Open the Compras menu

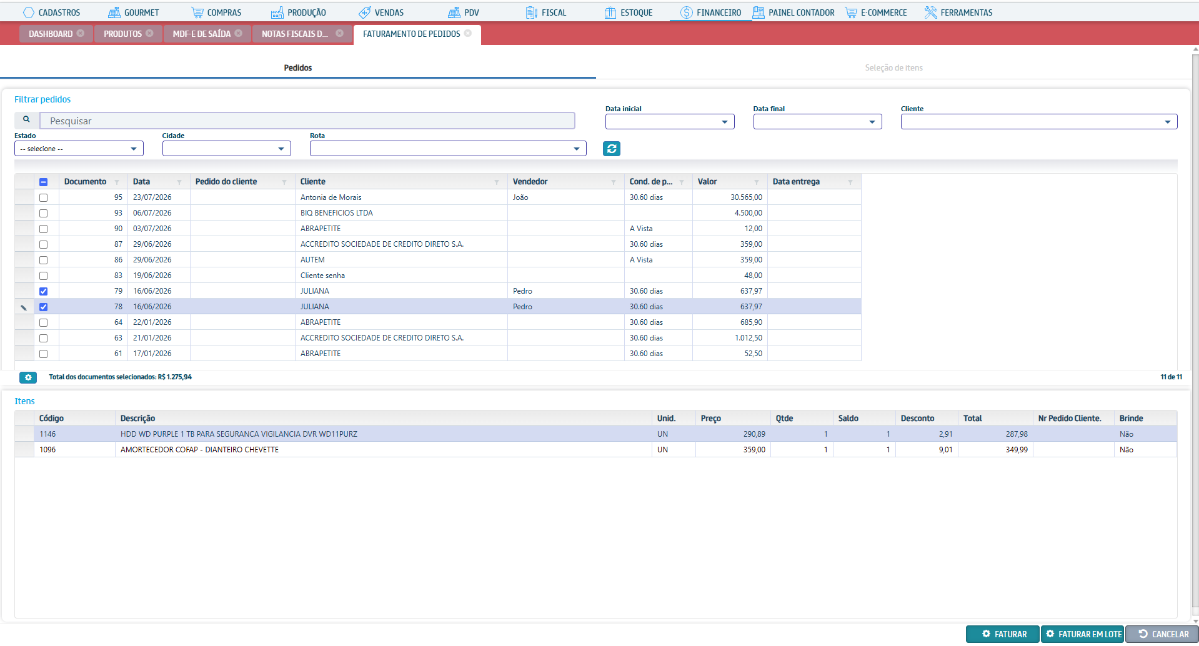[216, 12]
